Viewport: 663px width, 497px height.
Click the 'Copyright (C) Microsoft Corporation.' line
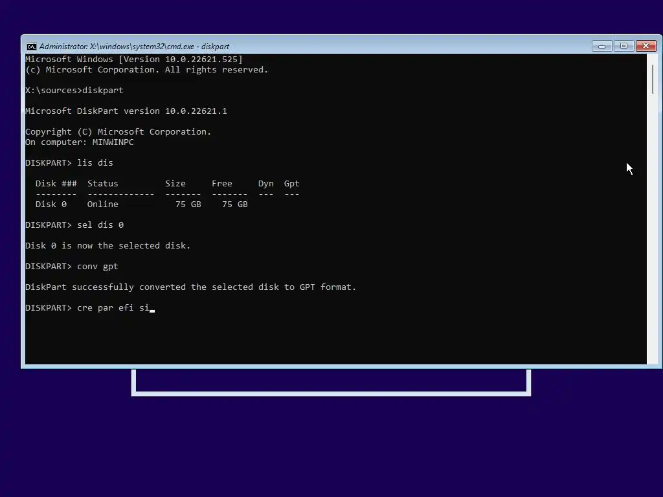coord(118,132)
